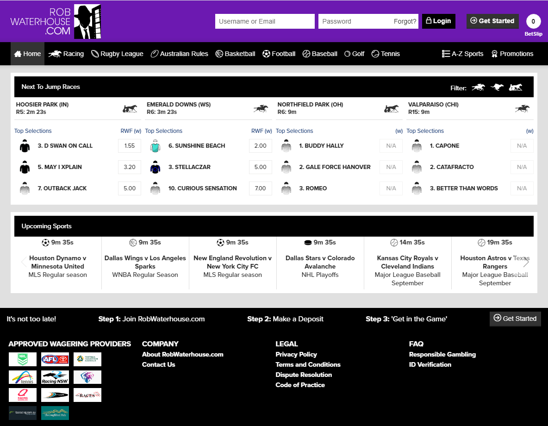Click NRL provider logo

point(23,359)
